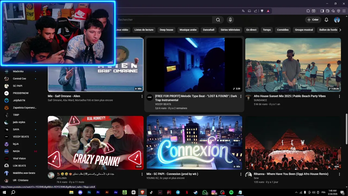Screen dimensions: 348x196
Task: Open Discord from the taskbar
Action: (80, 192)
